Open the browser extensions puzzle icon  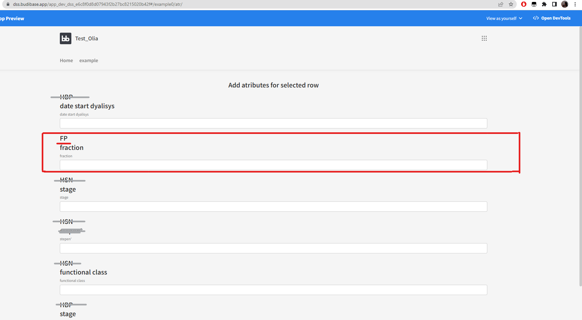544,4
